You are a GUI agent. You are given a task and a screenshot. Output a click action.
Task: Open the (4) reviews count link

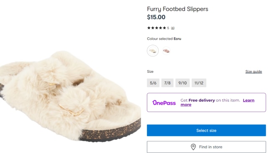tap(172, 28)
